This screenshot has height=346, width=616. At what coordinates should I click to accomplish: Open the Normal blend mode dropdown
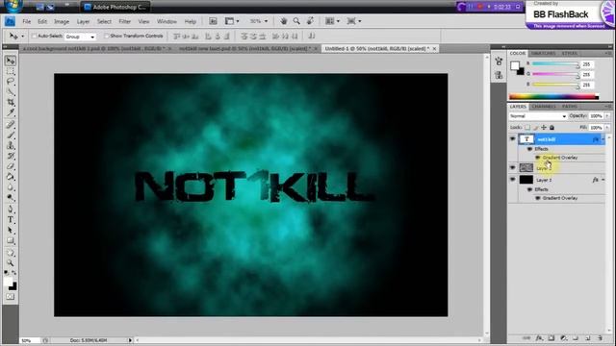(538, 116)
